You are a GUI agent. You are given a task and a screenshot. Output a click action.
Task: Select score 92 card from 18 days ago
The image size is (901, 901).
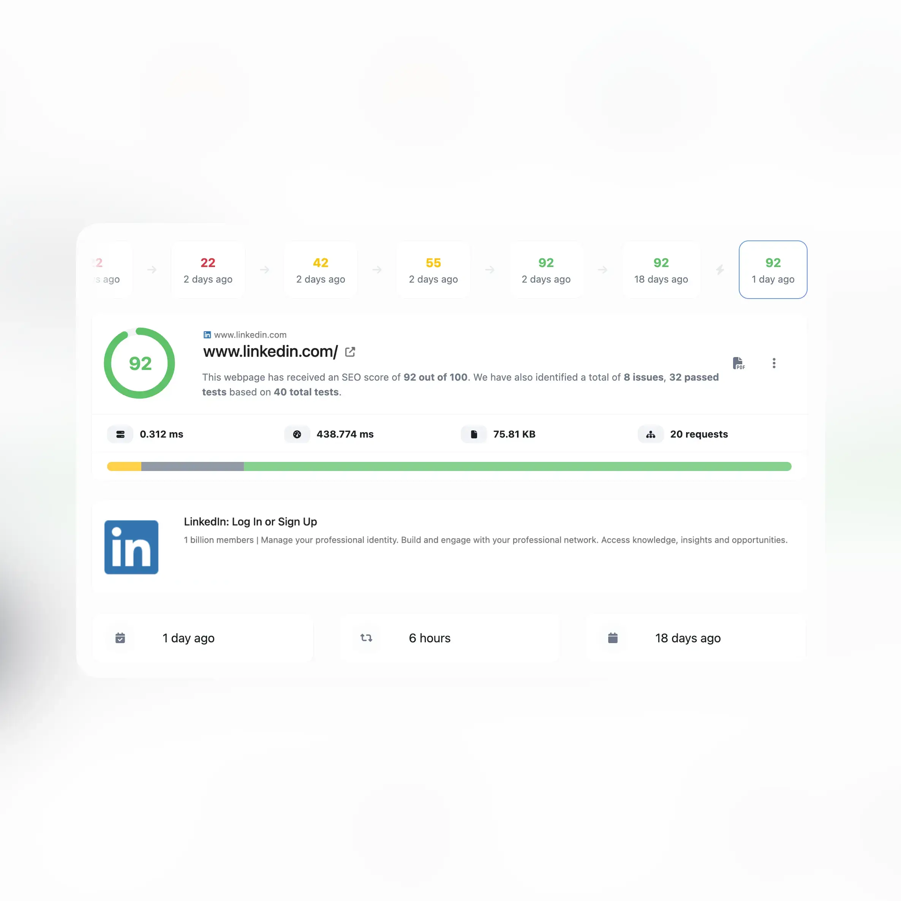pos(661,270)
